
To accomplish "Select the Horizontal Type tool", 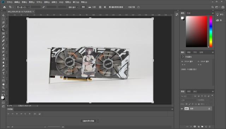I will pos(3,73).
